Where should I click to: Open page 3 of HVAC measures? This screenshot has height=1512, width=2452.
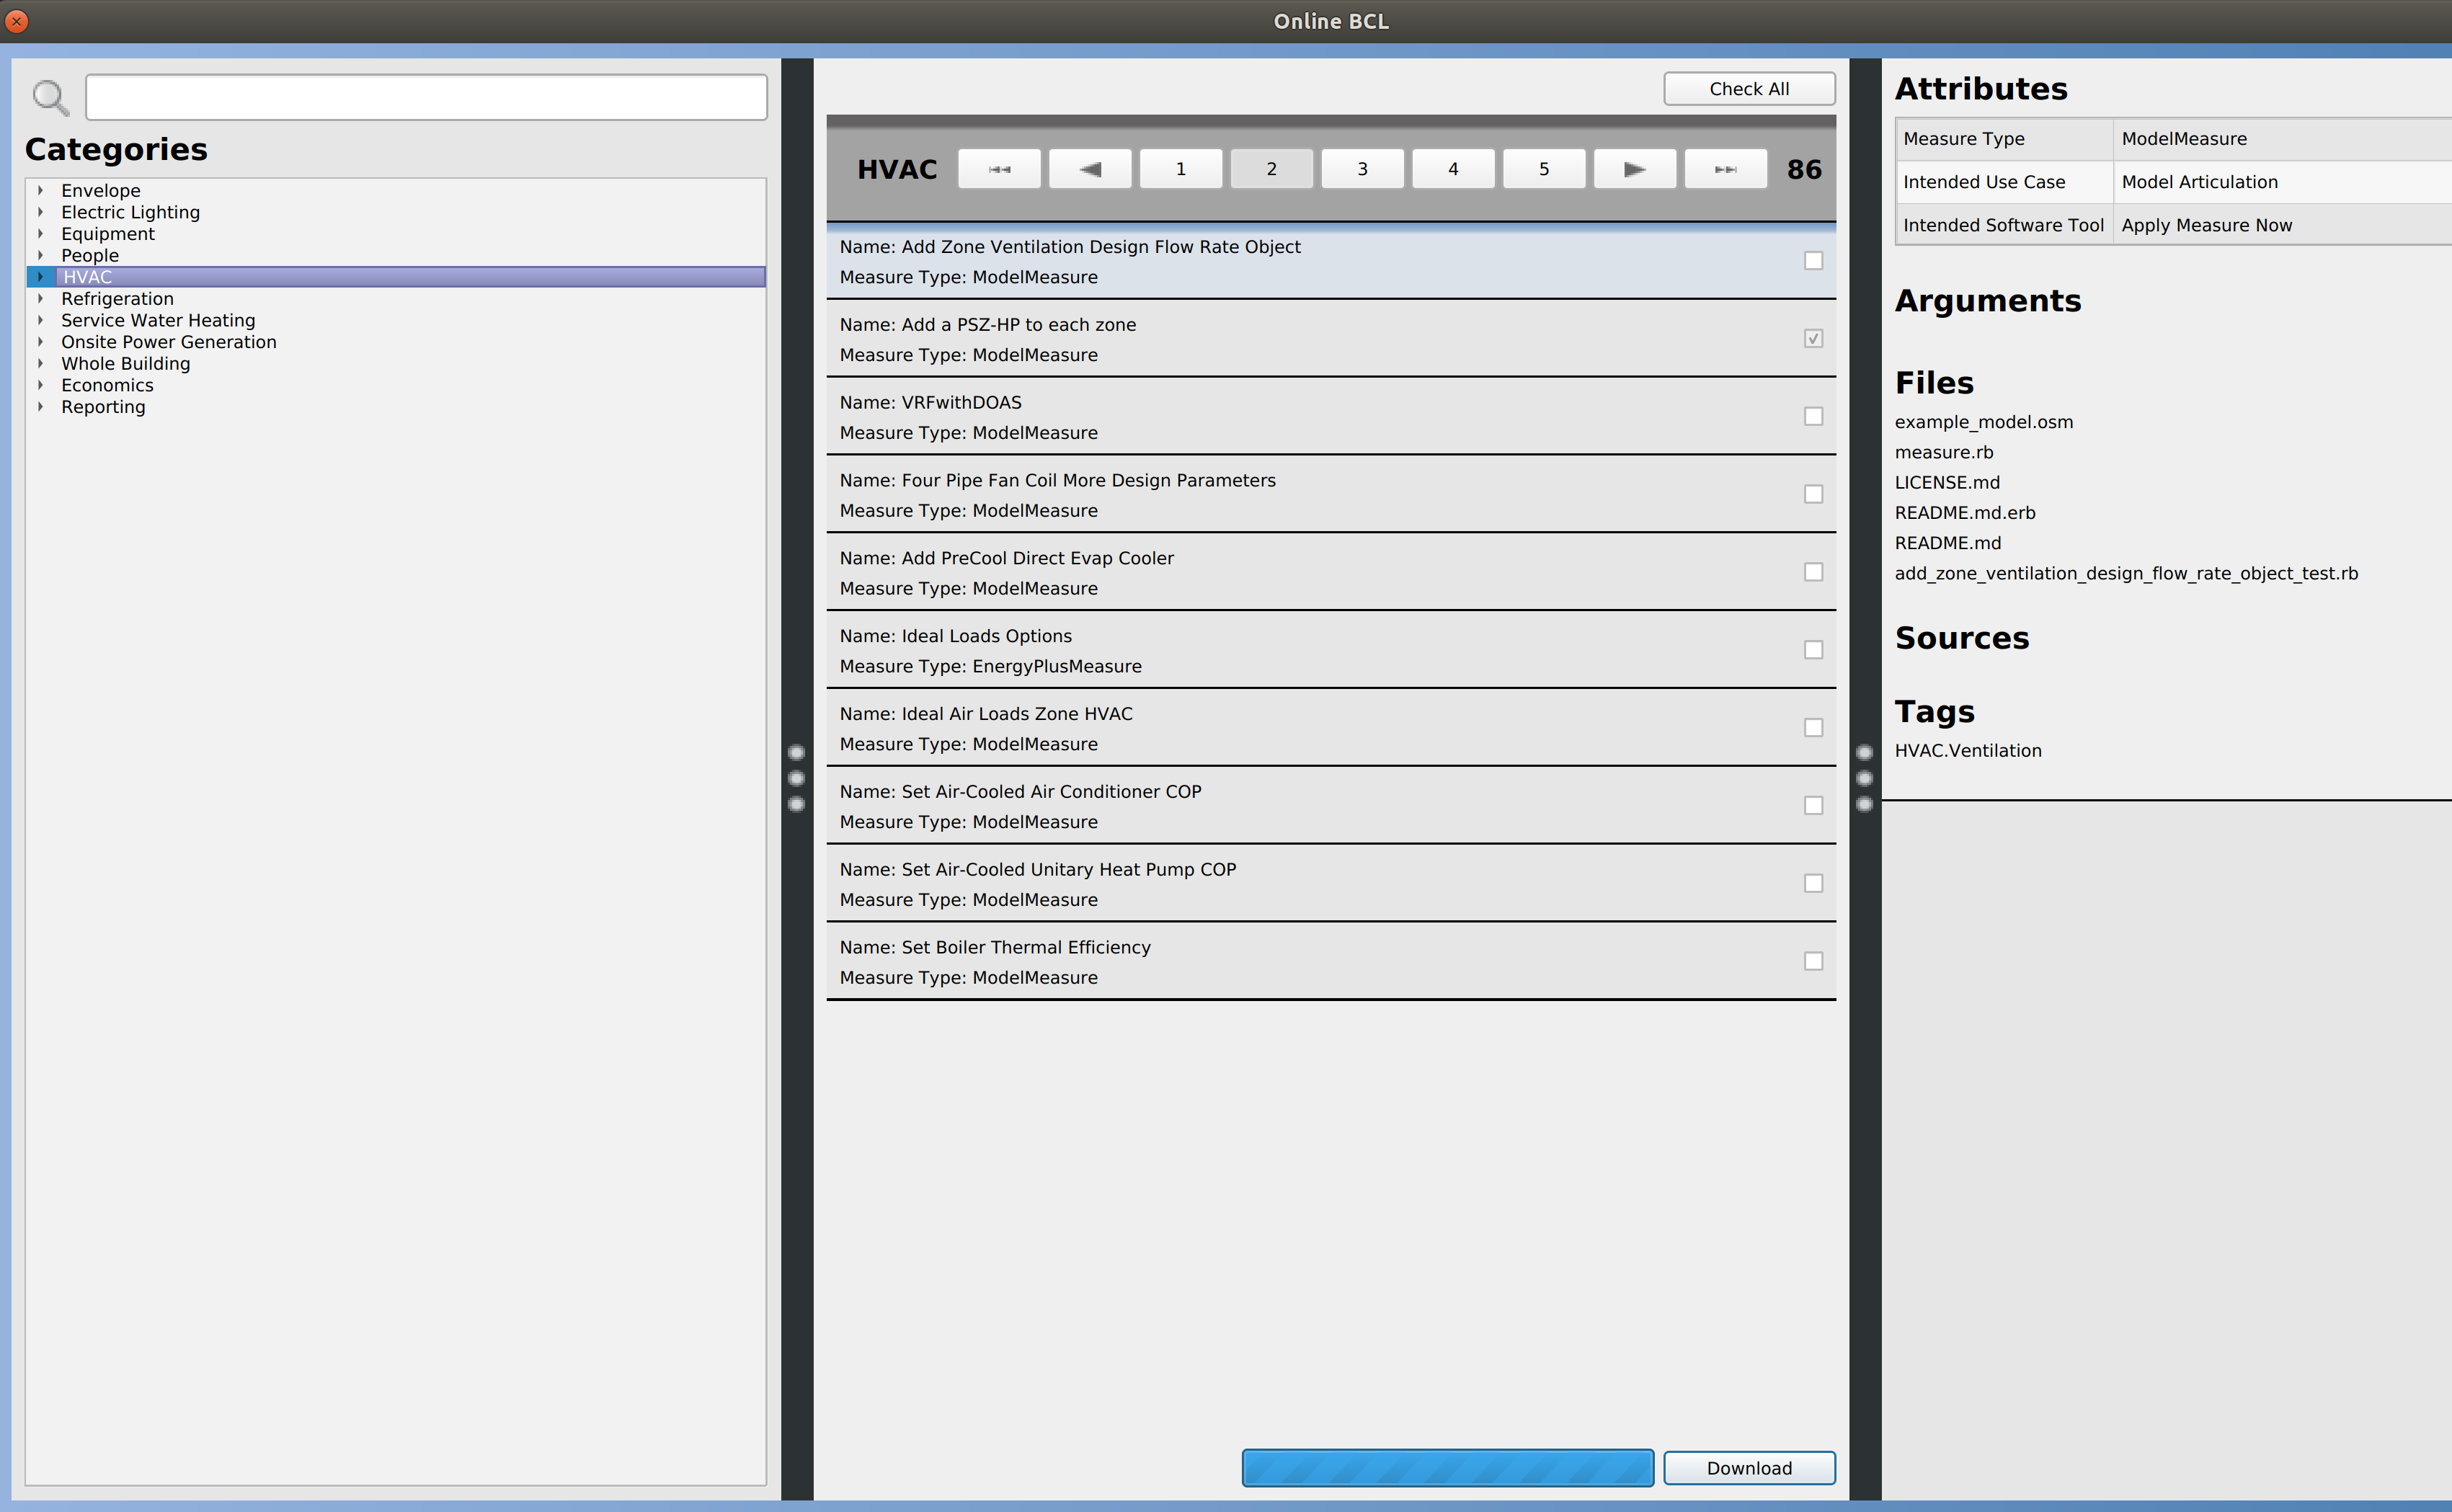[x=1362, y=168]
